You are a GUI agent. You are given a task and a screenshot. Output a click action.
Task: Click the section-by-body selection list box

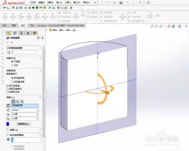click(x=26, y=140)
